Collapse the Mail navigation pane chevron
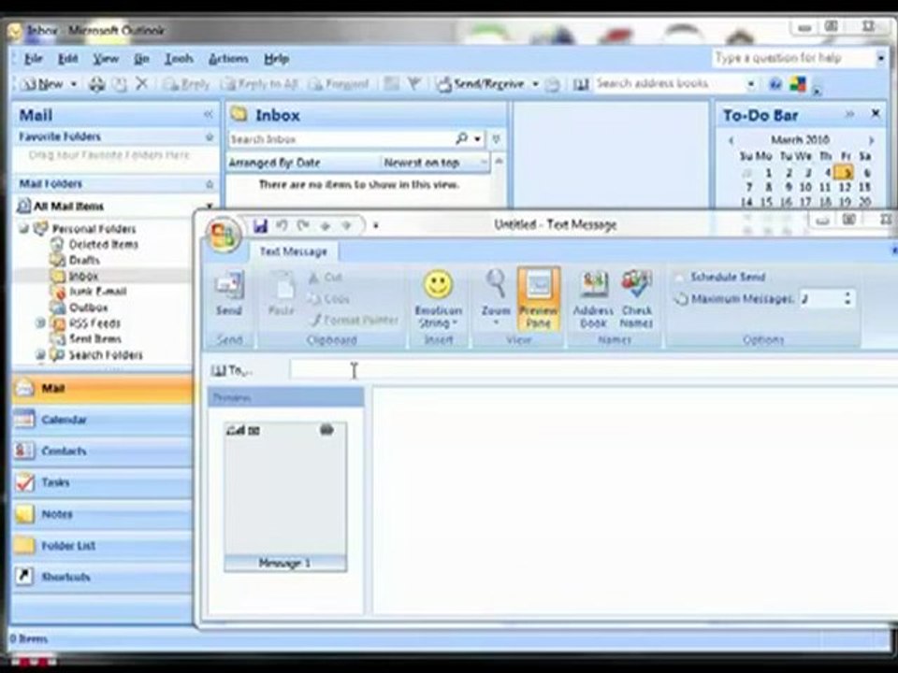 (x=208, y=114)
